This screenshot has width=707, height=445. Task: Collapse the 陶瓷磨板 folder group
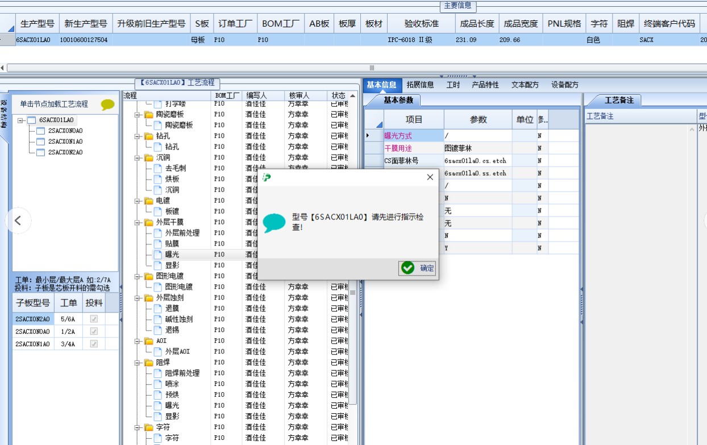138,114
